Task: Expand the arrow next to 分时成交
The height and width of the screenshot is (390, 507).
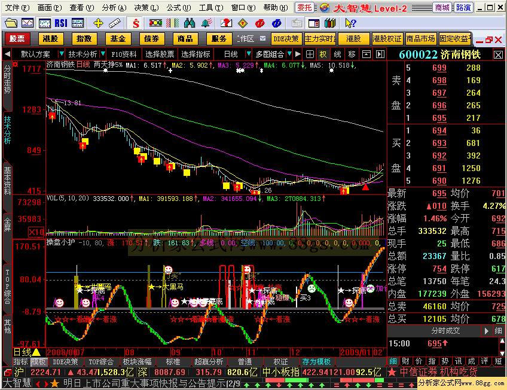Action: coord(486,331)
